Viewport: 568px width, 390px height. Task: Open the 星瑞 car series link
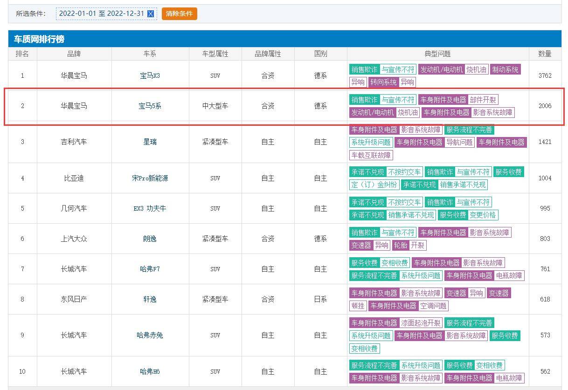click(150, 142)
